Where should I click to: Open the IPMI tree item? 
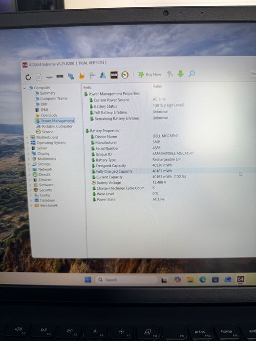(x=42, y=110)
